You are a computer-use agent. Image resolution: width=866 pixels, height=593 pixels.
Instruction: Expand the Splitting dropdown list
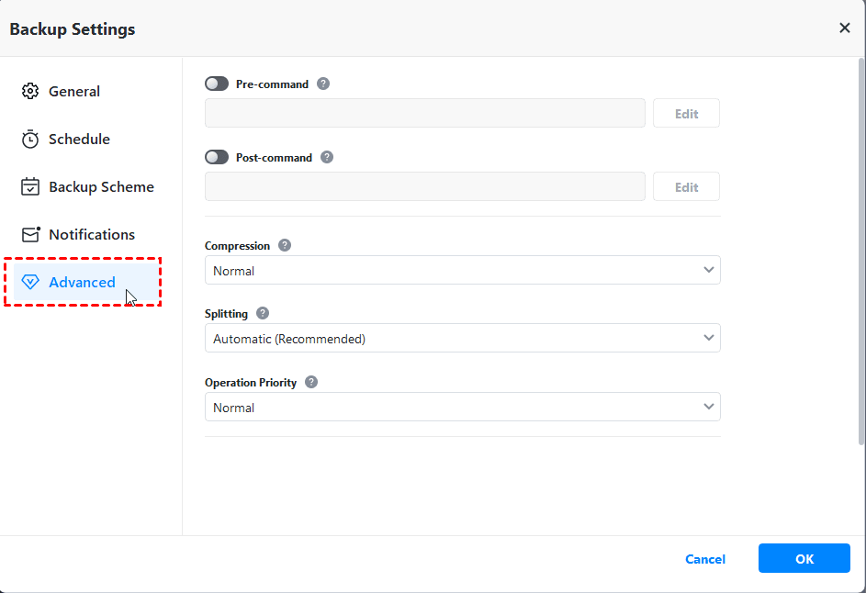click(462, 339)
